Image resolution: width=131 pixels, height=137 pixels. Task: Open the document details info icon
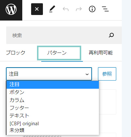(92, 9)
